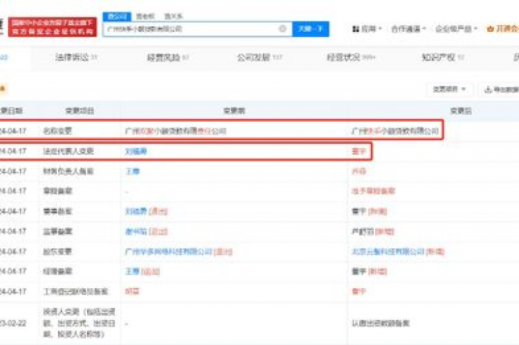The height and width of the screenshot is (345, 519).
Task: Open exiting manager link in 经理备案 row
Action: tap(132, 271)
